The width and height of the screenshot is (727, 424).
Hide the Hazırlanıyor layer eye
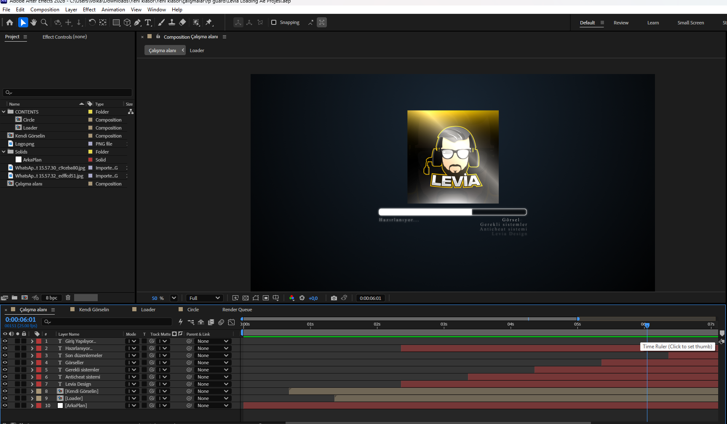[5, 348]
